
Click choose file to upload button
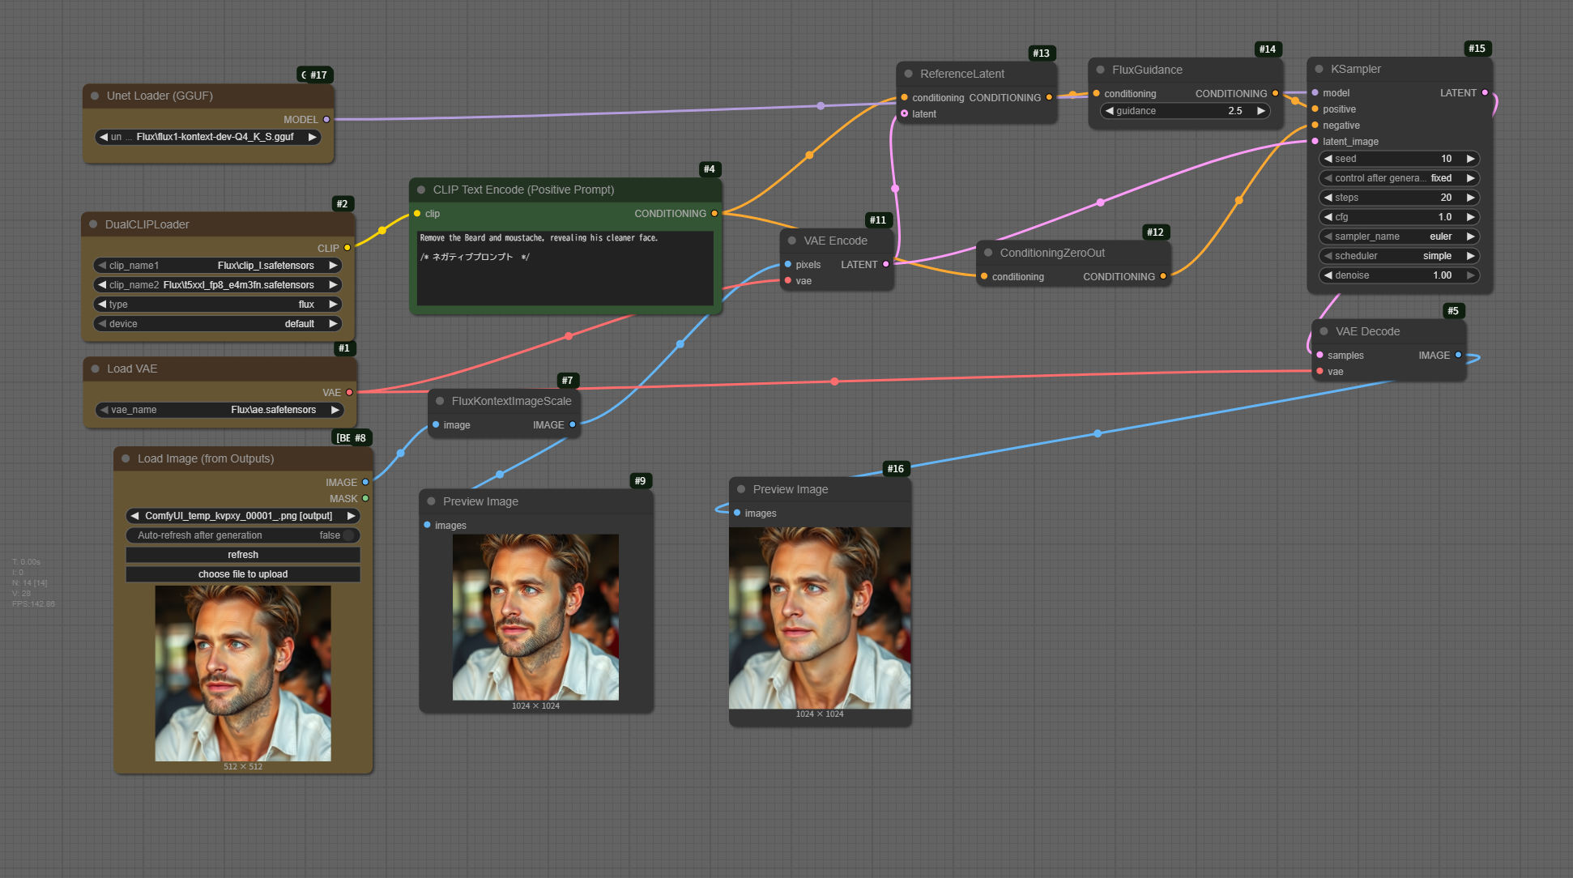(x=243, y=574)
